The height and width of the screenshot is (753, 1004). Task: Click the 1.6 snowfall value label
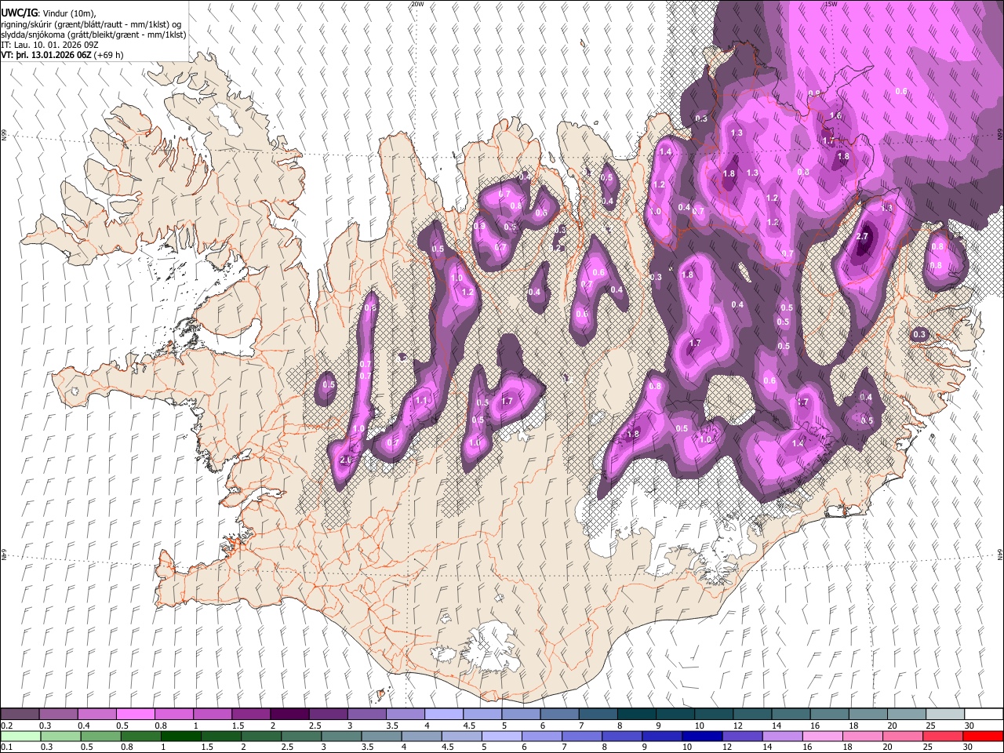835,116
